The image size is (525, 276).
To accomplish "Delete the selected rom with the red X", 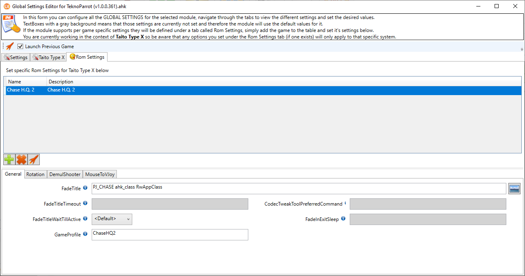I will [x=22, y=159].
